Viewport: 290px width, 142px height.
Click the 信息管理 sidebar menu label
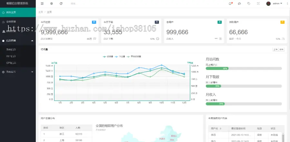[11, 41]
